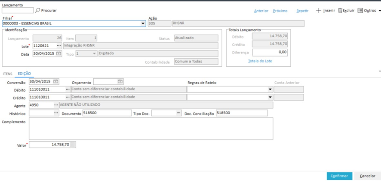The height and width of the screenshot is (181, 381).
Task: Click the Digitado type description text
Action: point(107,53)
